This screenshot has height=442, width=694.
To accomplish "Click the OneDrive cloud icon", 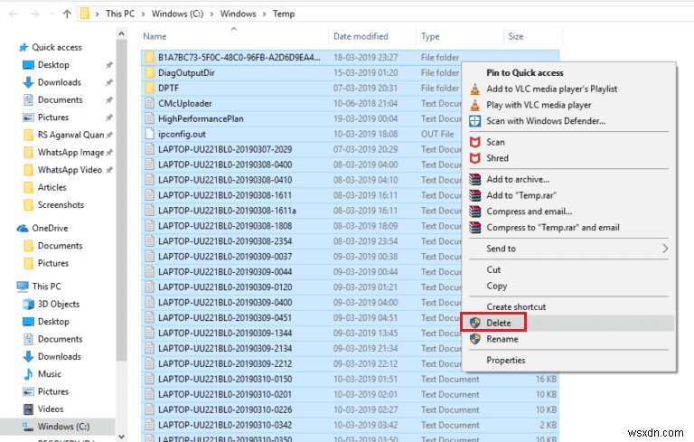I will coord(23,228).
